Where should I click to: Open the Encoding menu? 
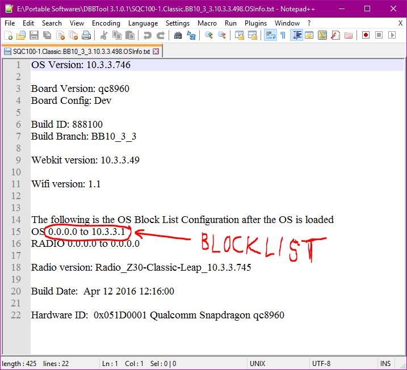tap(106, 23)
